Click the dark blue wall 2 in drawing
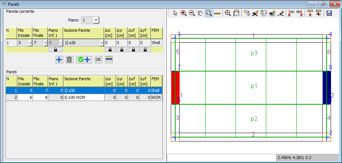This screenshot has width=342, height=163. click(327, 88)
